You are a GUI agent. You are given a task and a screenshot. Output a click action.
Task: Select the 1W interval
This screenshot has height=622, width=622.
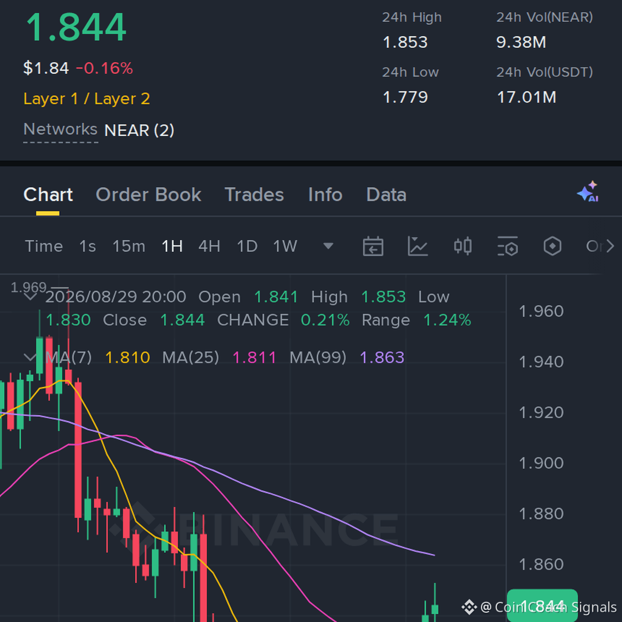tap(285, 246)
